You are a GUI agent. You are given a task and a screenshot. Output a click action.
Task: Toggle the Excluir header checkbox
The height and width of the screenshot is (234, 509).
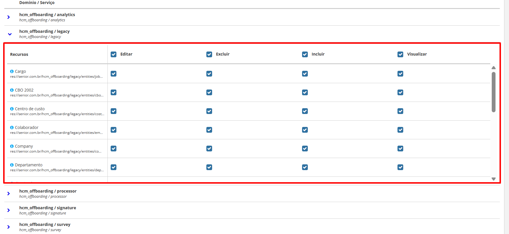pos(209,54)
